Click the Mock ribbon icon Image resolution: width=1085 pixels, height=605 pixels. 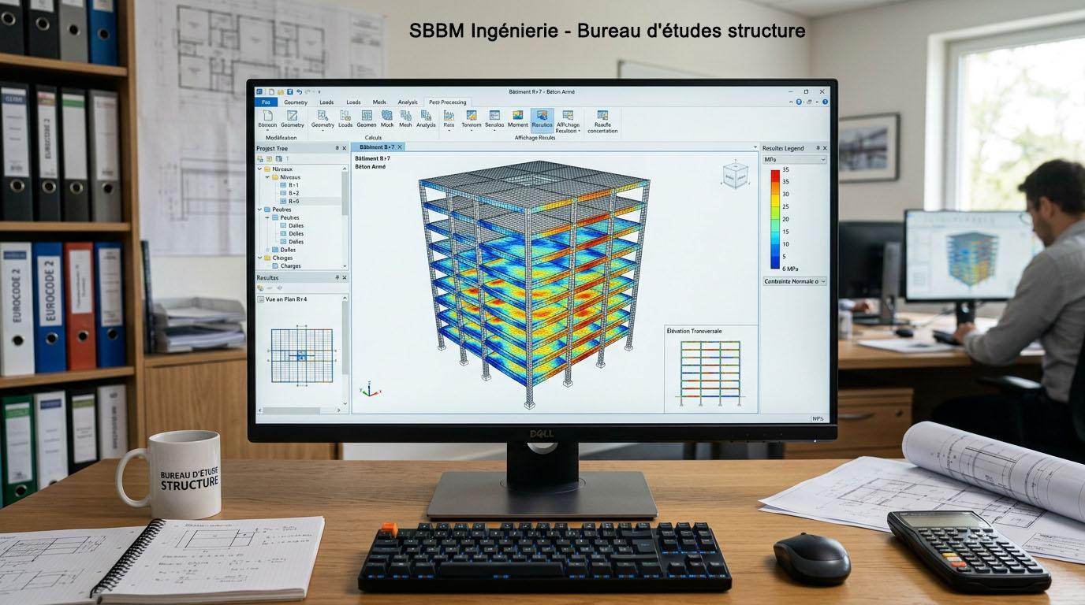[x=387, y=115]
